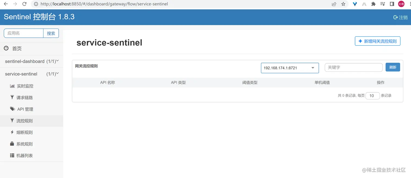Open the gray triangle extension icon
This screenshot has width=411, height=178.
click(x=364, y=4)
